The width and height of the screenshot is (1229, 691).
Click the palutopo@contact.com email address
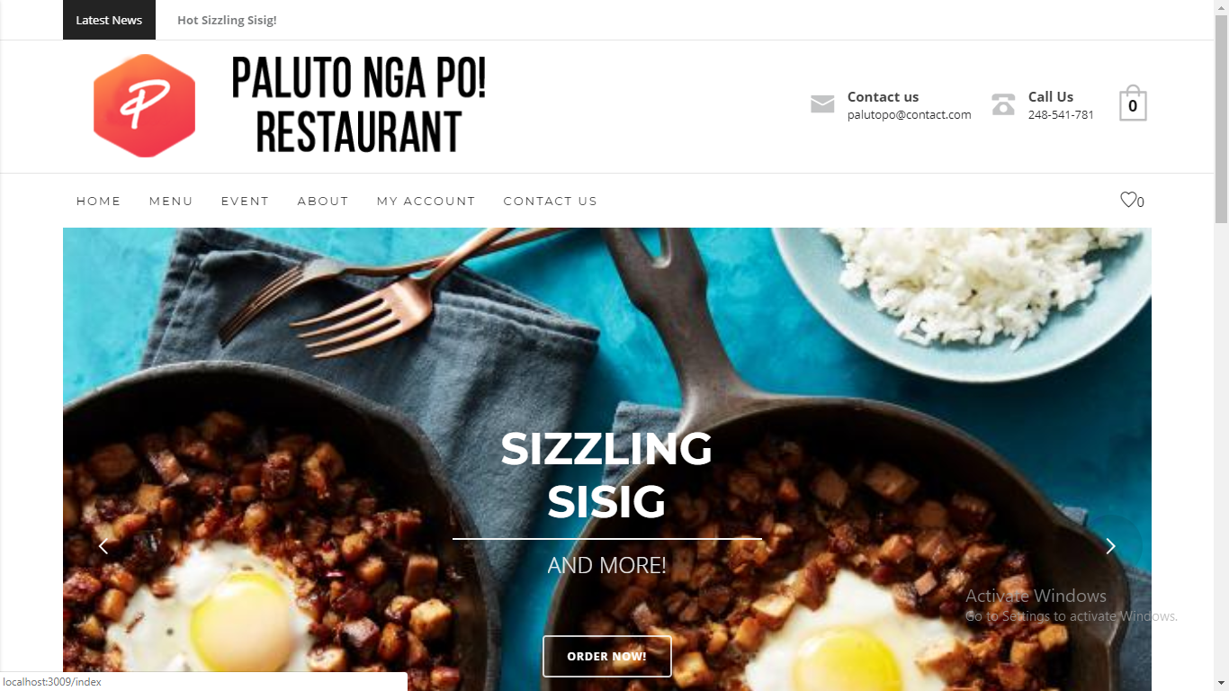[910, 114]
